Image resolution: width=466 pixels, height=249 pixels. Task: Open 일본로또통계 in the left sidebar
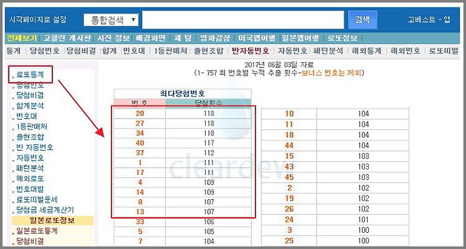tap(37, 231)
